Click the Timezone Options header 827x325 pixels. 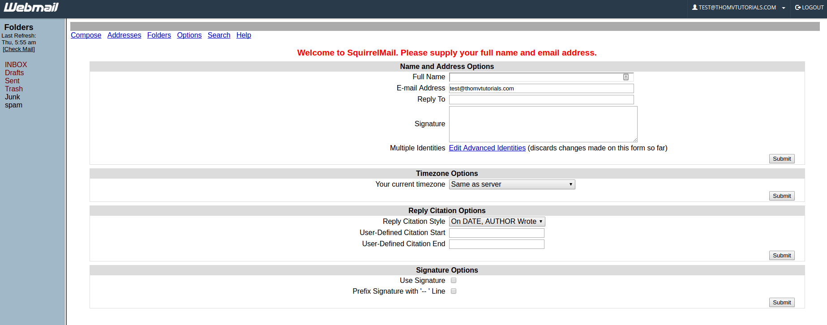tap(447, 173)
